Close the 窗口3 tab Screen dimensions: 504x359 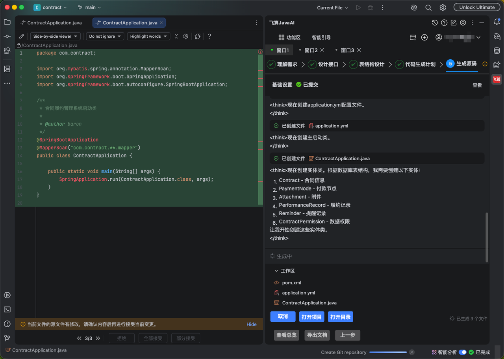pos(359,50)
